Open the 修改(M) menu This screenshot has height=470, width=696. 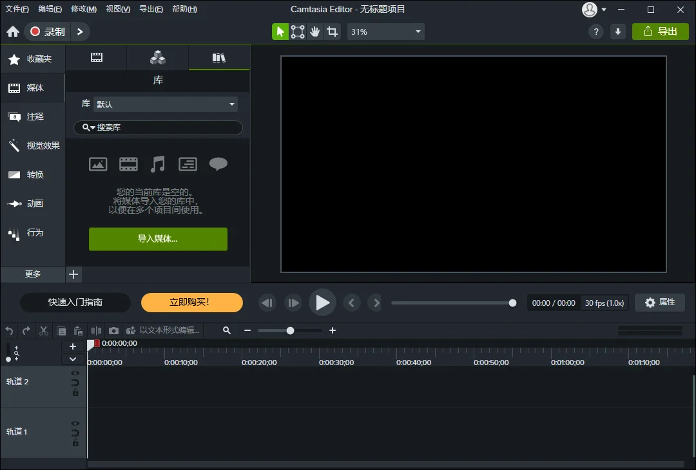pyautogui.click(x=84, y=9)
